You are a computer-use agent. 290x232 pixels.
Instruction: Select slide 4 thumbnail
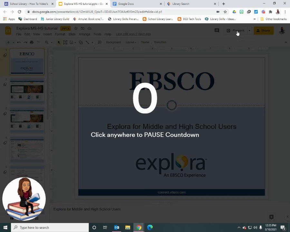pyautogui.click(x=27, y=150)
